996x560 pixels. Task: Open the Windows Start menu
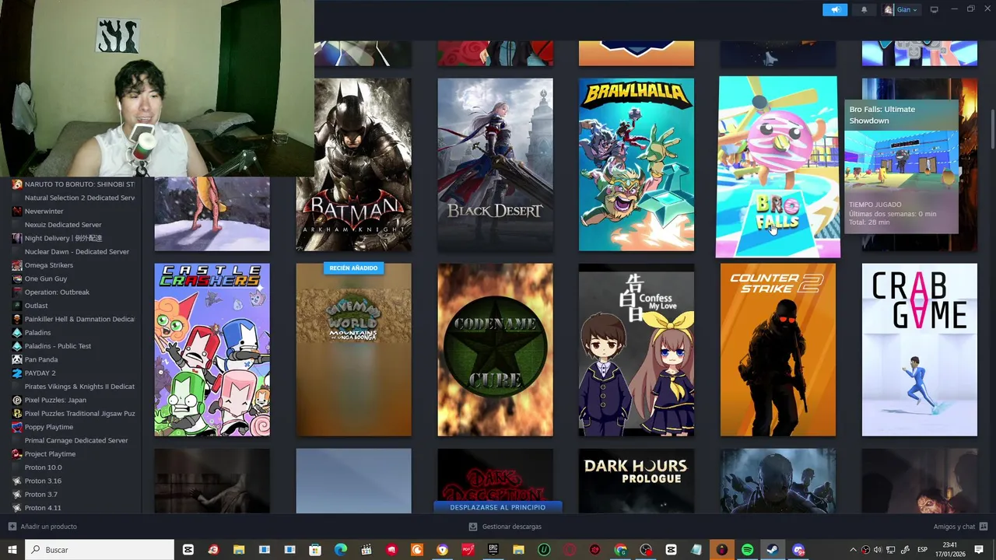coord(12,550)
